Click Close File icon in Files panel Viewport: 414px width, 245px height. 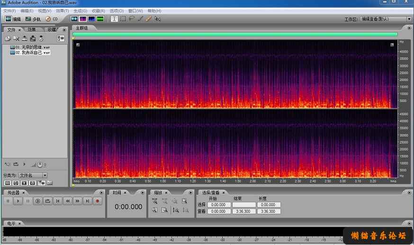click(x=16, y=38)
